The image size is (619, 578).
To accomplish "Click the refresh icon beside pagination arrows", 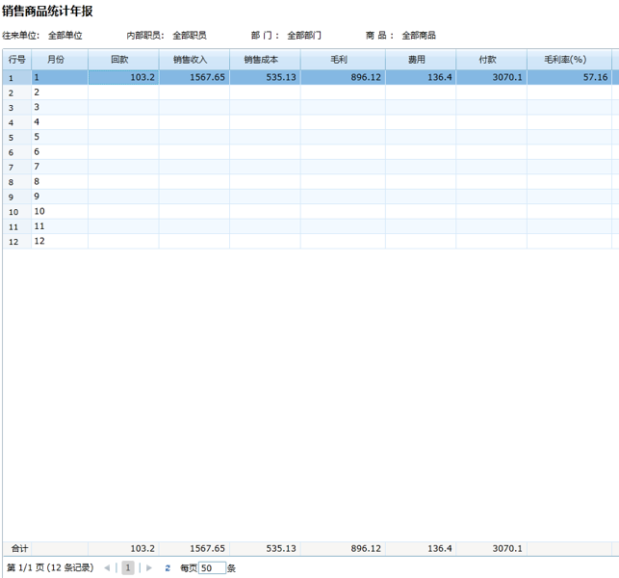I will tap(168, 568).
